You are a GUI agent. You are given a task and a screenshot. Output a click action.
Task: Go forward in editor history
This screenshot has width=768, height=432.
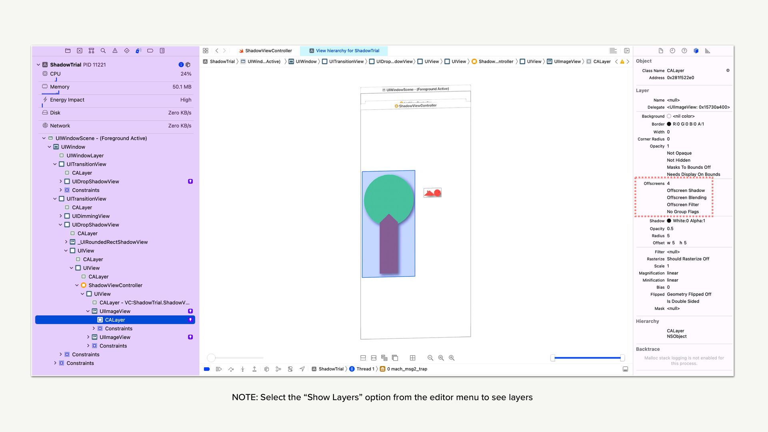pos(224,51)
